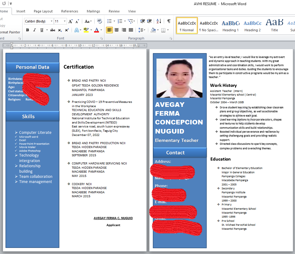The image size is (295, 254).
Task: Expand the Borders dropdown arrow
Action: (x=168, y=30)
